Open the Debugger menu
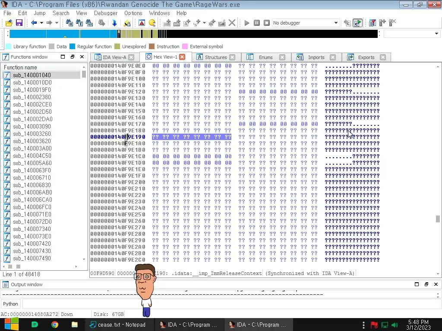The height and width of the screenshot is (331, 442). tap(106, 13)
